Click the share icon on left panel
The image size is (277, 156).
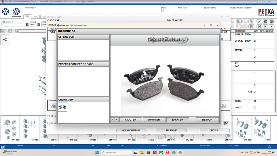click(x=5, y=40)
